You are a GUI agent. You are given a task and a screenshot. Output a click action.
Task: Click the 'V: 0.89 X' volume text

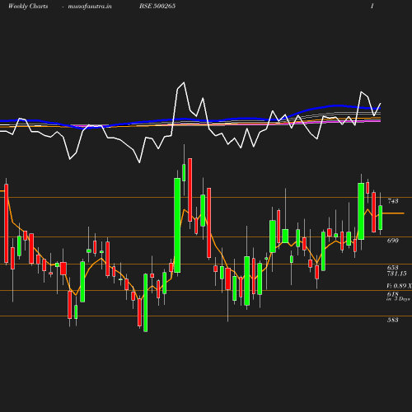[x=399, y=286]
